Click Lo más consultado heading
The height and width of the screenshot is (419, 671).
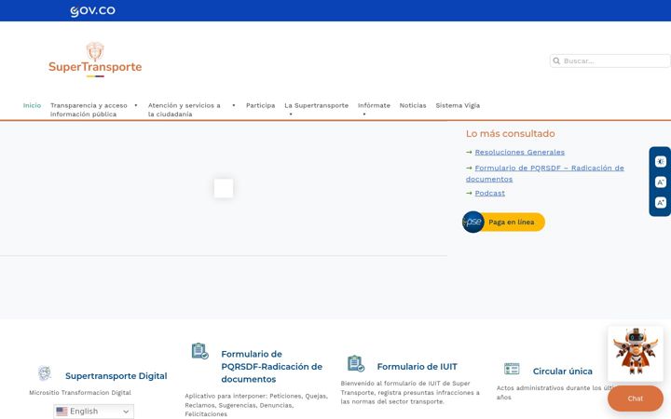pos(510,133)
